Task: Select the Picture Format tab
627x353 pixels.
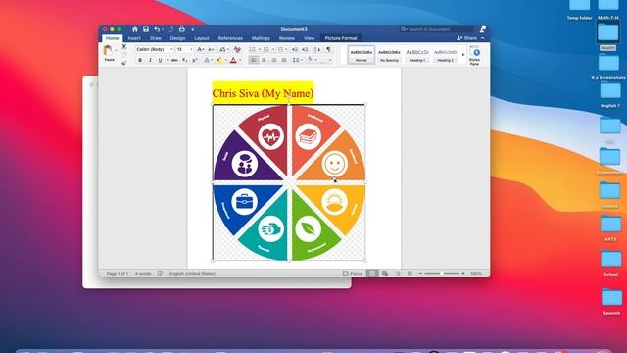Action: pyautogui.click(x=341, y=38)
